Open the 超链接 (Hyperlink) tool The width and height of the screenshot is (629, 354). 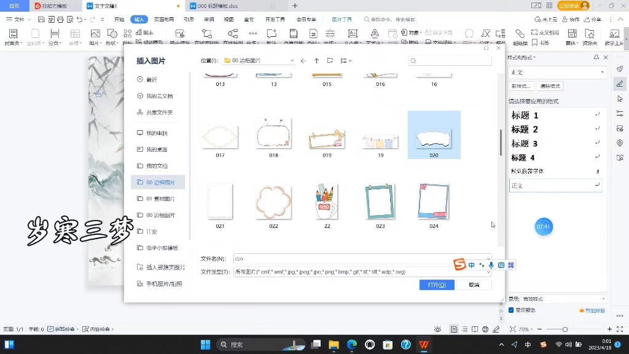[520, 36]
